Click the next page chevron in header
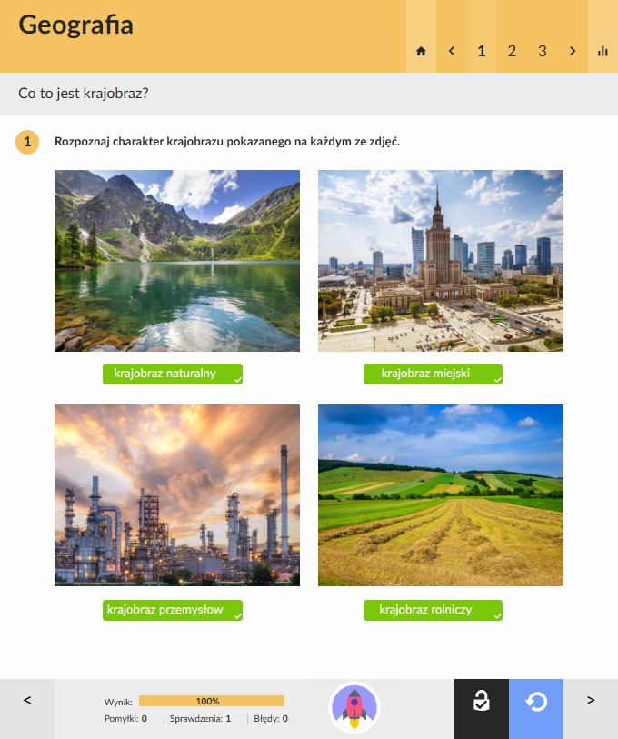This screenshot has height=739, width=618. coord(573,51)
